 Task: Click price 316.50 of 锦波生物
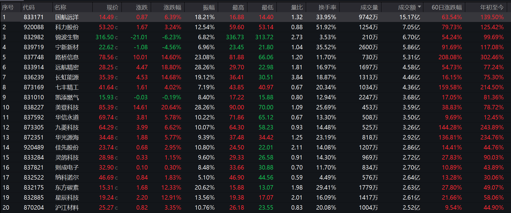tap(105, 37)
